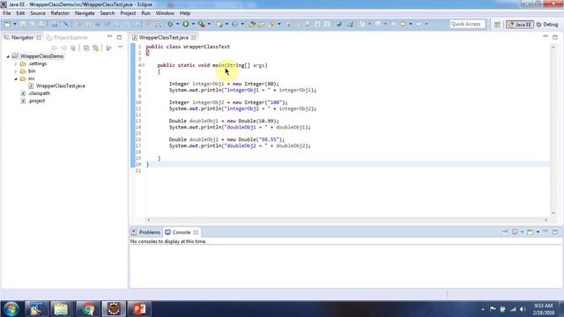Screen dimensions: 564x317
Task: Click the Debug bug icon in toolbar
Action: pyautogui.click(x=170, y=24)
